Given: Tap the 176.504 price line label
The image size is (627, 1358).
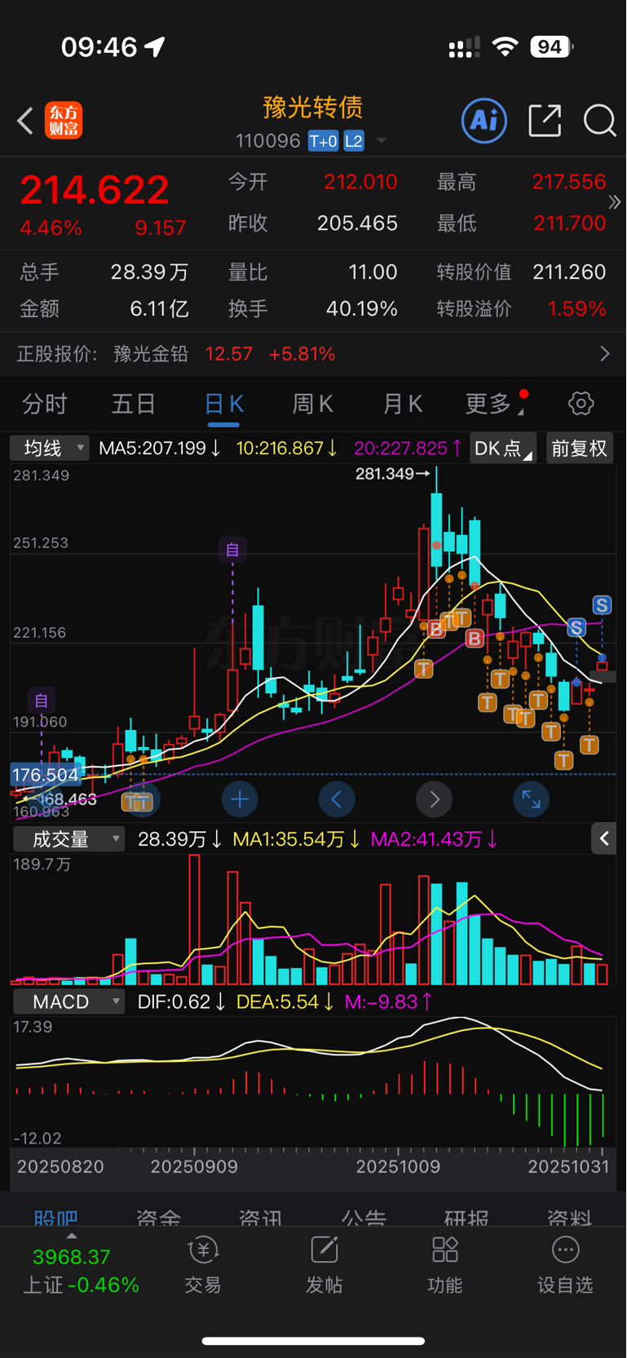Looking at the screenshot, I should pos(46,775).
